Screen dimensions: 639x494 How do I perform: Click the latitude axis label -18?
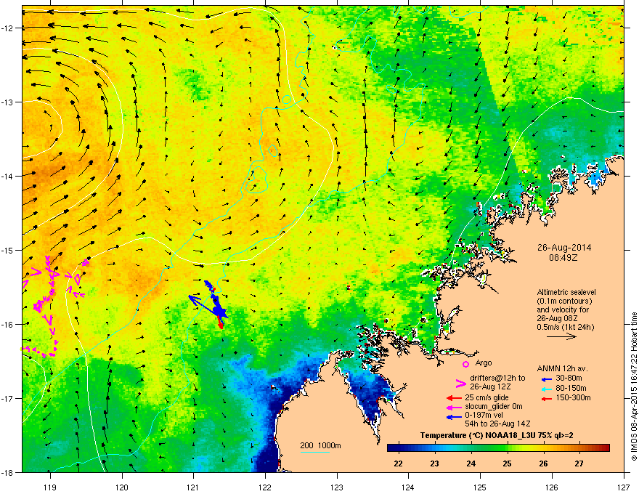tap(8, 472)
